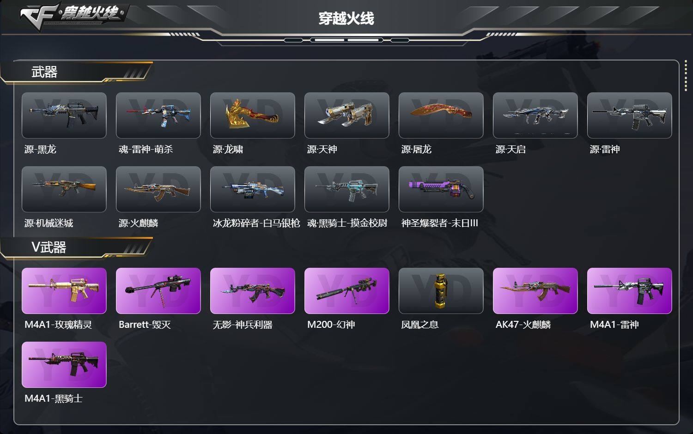The width and height of the screenshot is (693, 434).
Task: Select the 源·雷神 rifle icon
Action: [x=630, y=115]
